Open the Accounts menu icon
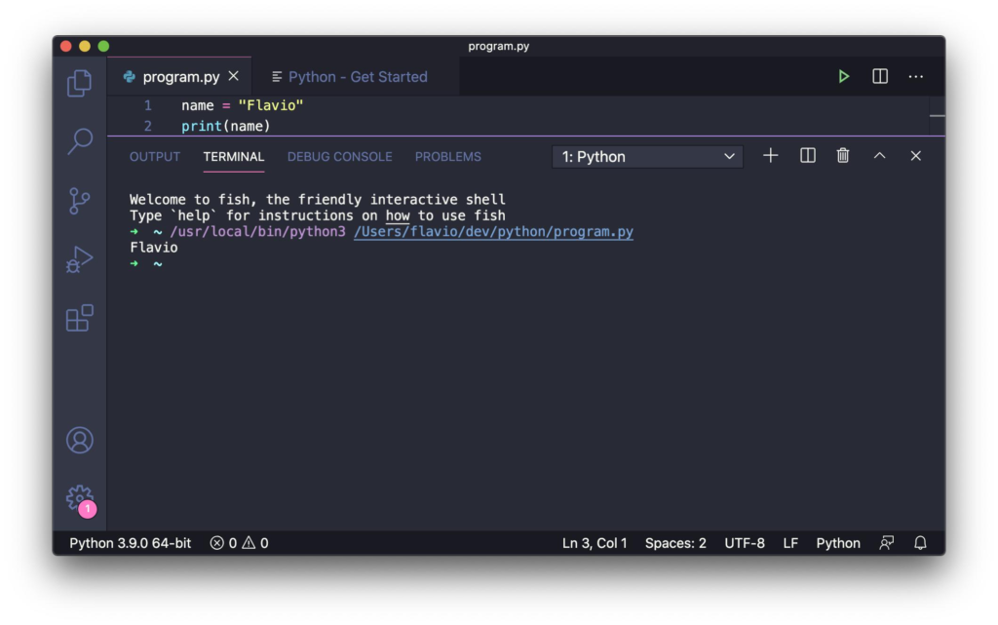 [80, 440]
